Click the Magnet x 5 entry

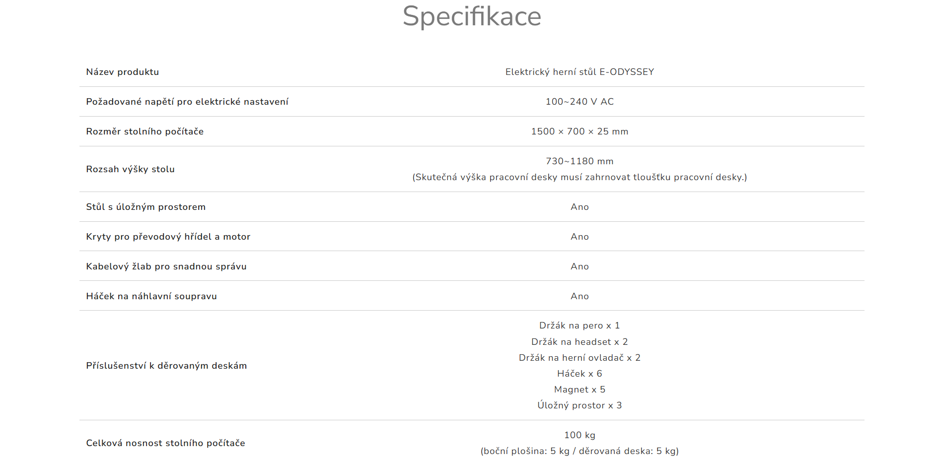(579, 390)
